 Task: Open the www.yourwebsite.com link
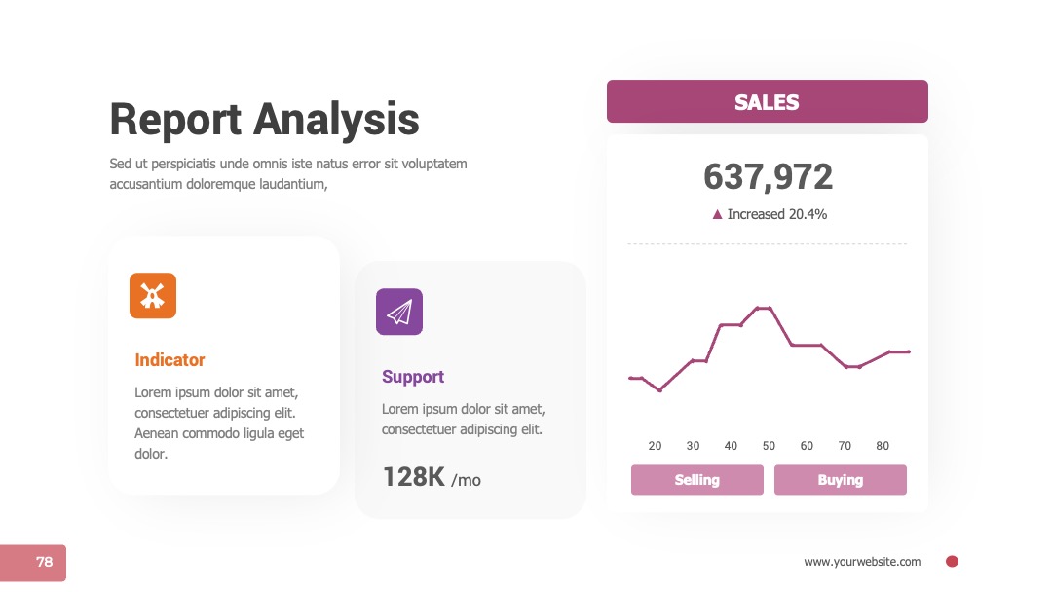pos(862,562)
